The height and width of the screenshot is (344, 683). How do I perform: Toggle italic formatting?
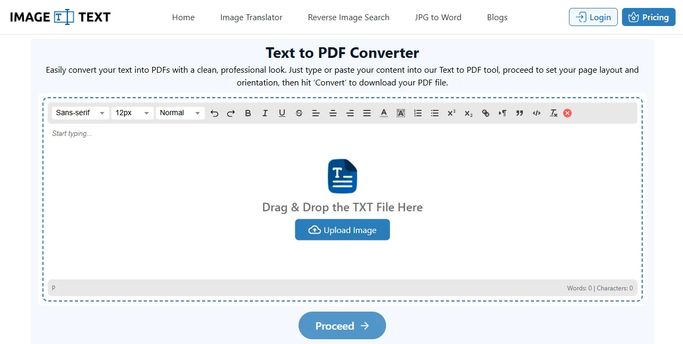click(x=265, y=113)
